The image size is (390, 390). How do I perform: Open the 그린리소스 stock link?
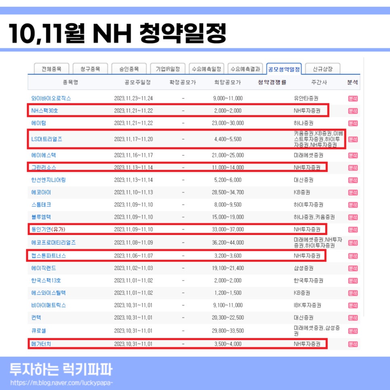44,168
